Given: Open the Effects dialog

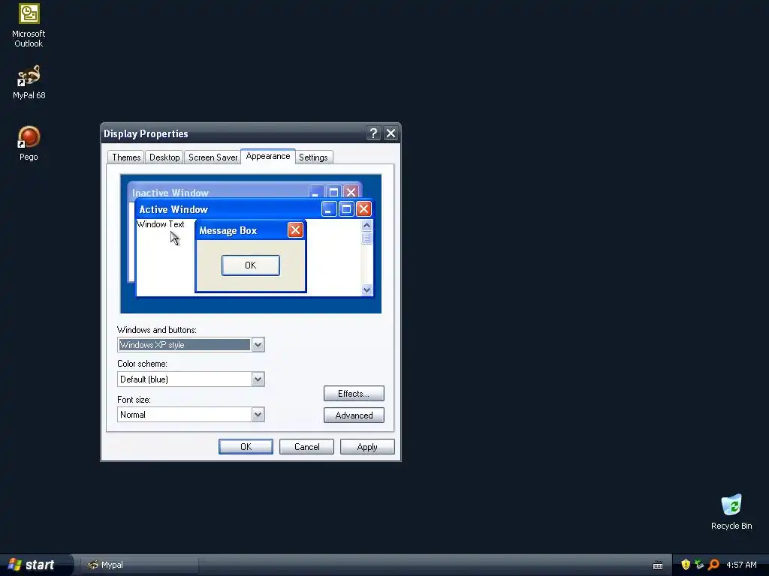Looking at the screenshot, I should pyautogui.click(x=354, y=393).
